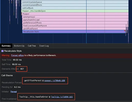
Task: Click the Recalculate Style summary title
Action: [13, 51]
